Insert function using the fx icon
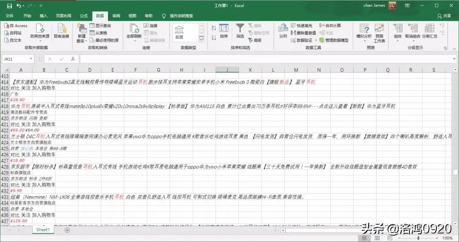This screenshot has width=459, height=242. (73, 59)
